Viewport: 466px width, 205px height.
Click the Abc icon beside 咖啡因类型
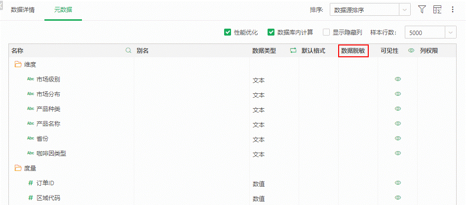click(x=31, y=153)
